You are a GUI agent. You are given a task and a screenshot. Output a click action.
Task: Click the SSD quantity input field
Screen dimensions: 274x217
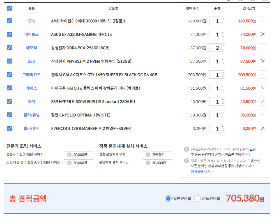(x=215, y=61)
